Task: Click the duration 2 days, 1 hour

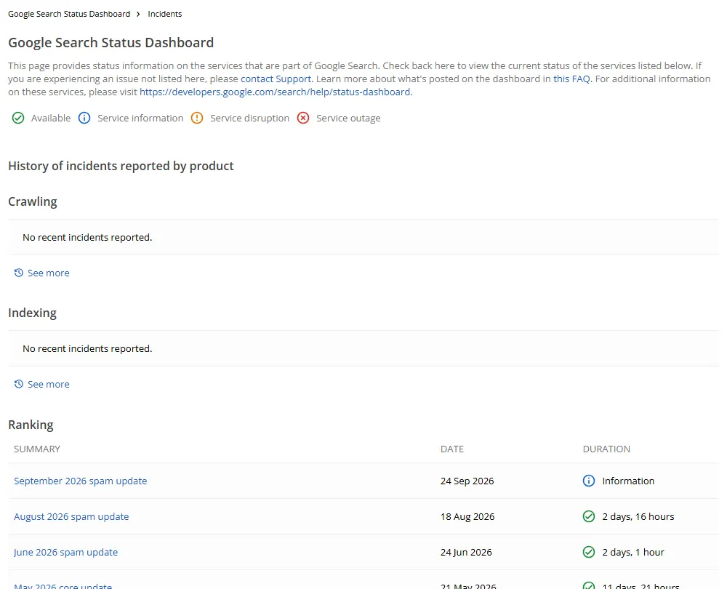Action: coord(633,552)
